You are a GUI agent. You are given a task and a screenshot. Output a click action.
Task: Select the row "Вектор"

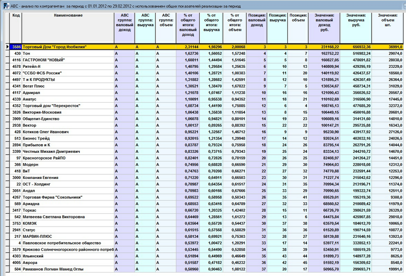click(206, 125)
